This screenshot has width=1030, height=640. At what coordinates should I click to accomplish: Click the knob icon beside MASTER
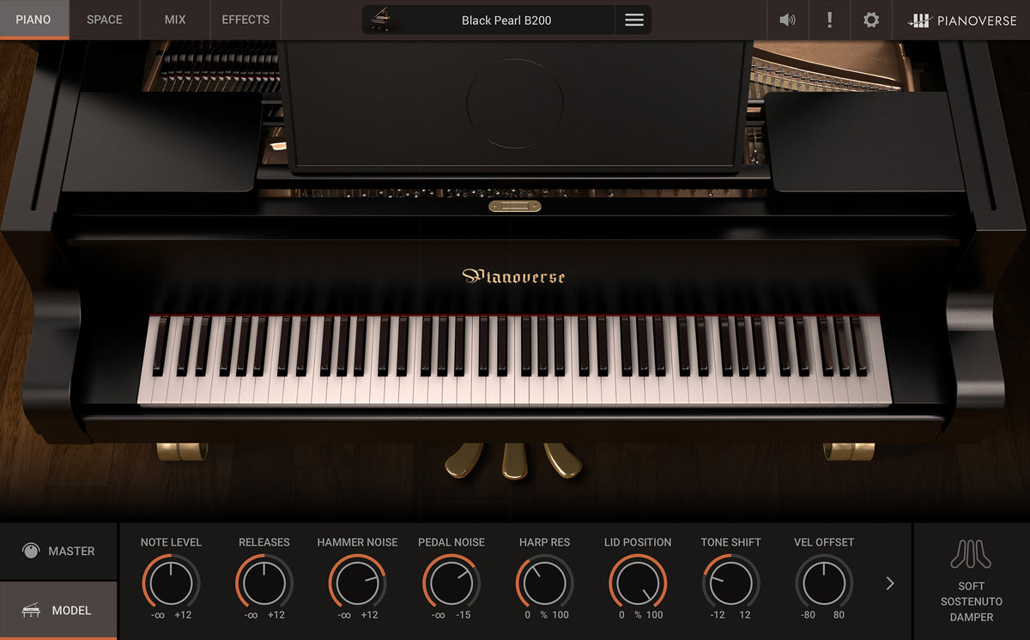31,551
